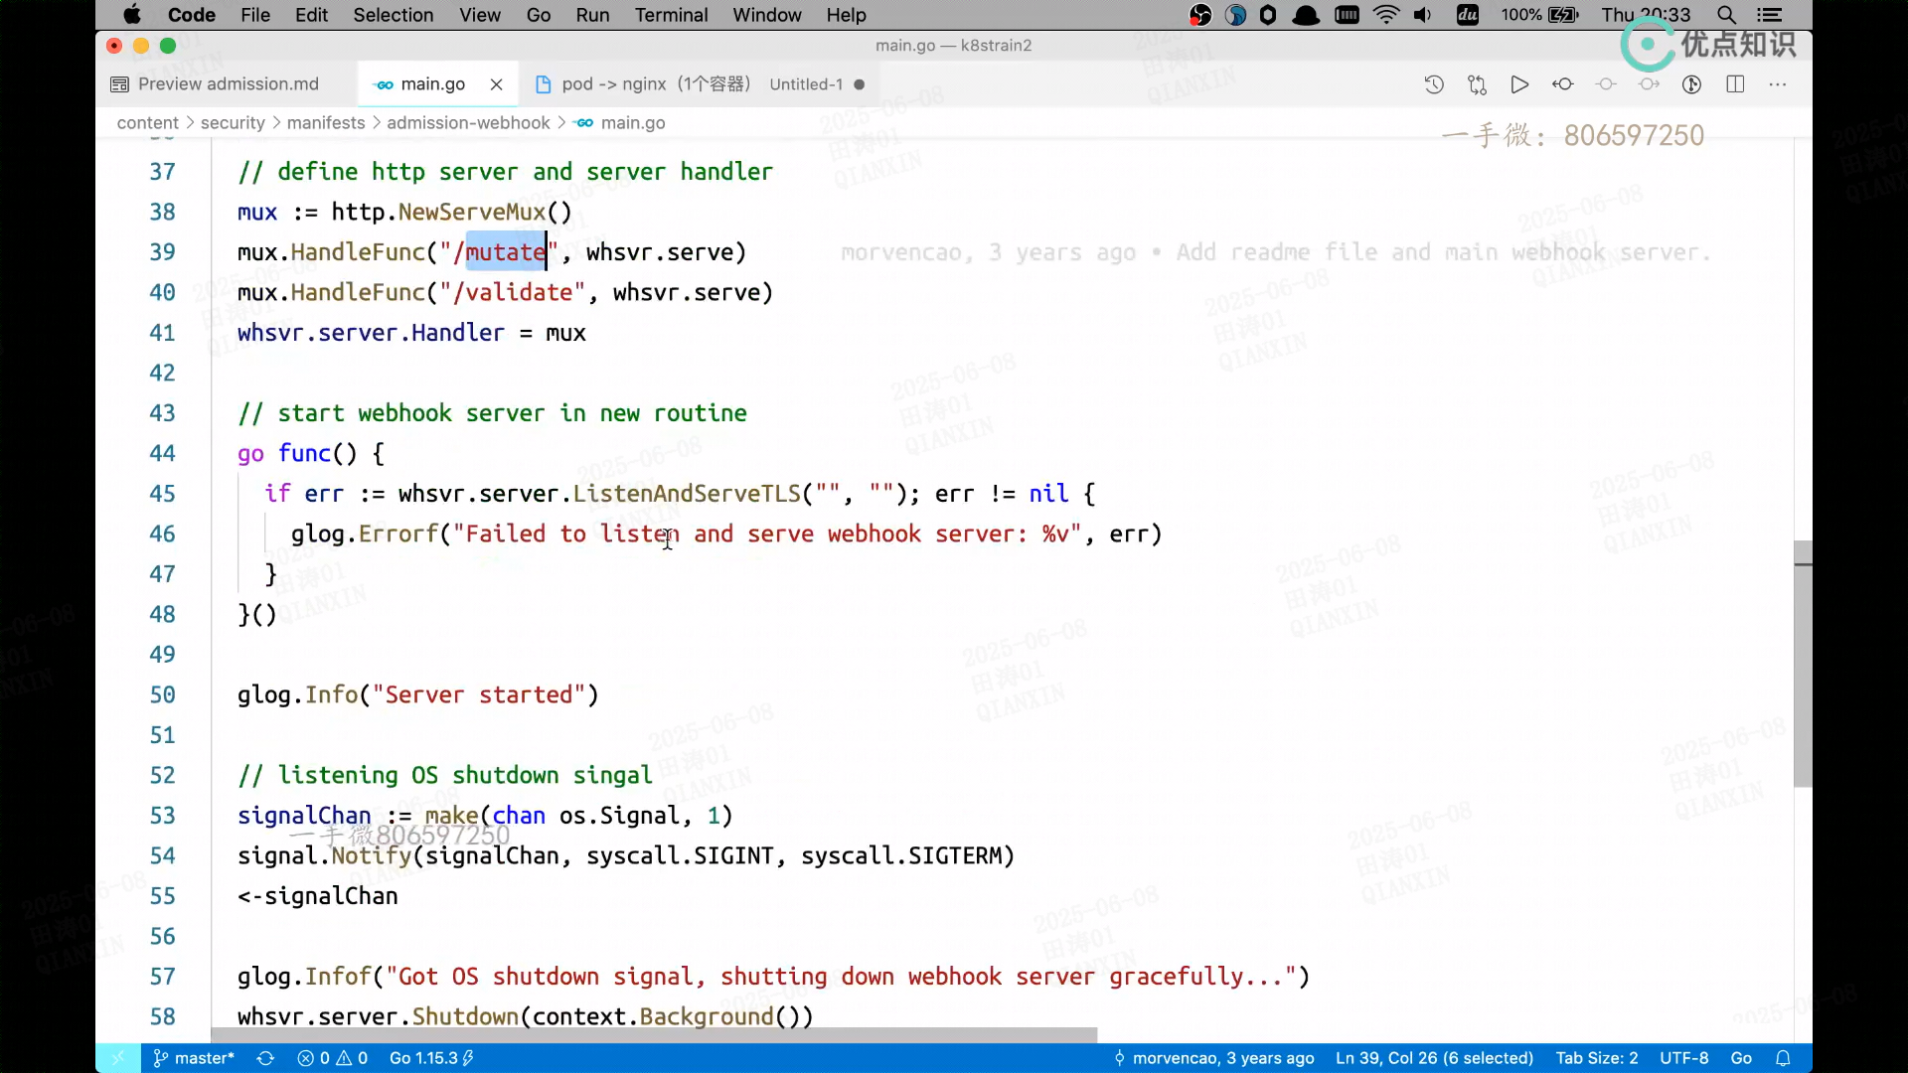Screen dimensions: 1908x1073
Task: Go to previous change arrow icon
Action: tap(1562, 84)
